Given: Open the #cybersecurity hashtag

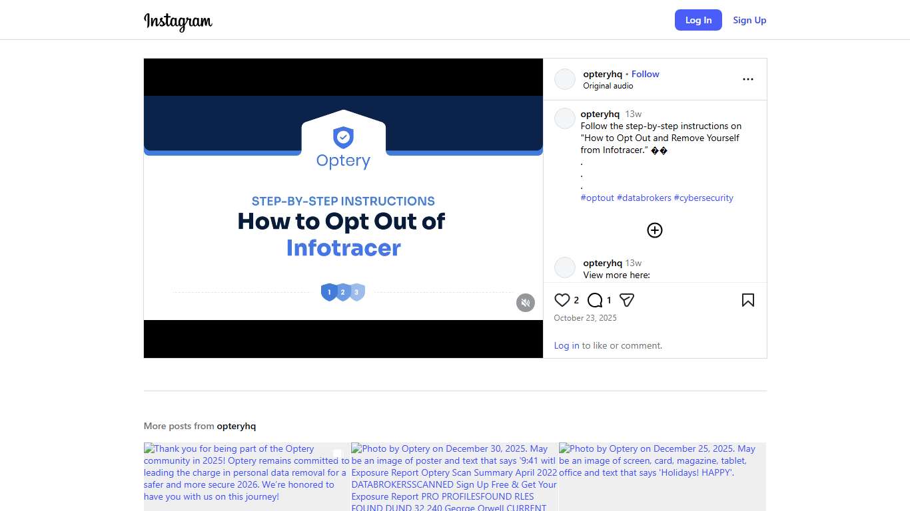Looking at the screenshot, I should coord(703,198).
